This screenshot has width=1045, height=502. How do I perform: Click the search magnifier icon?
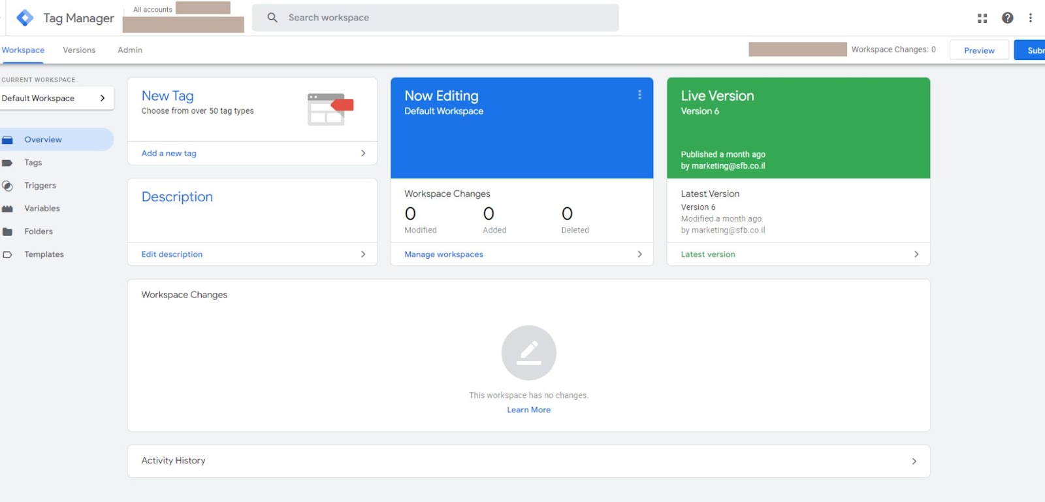(272, 18)
